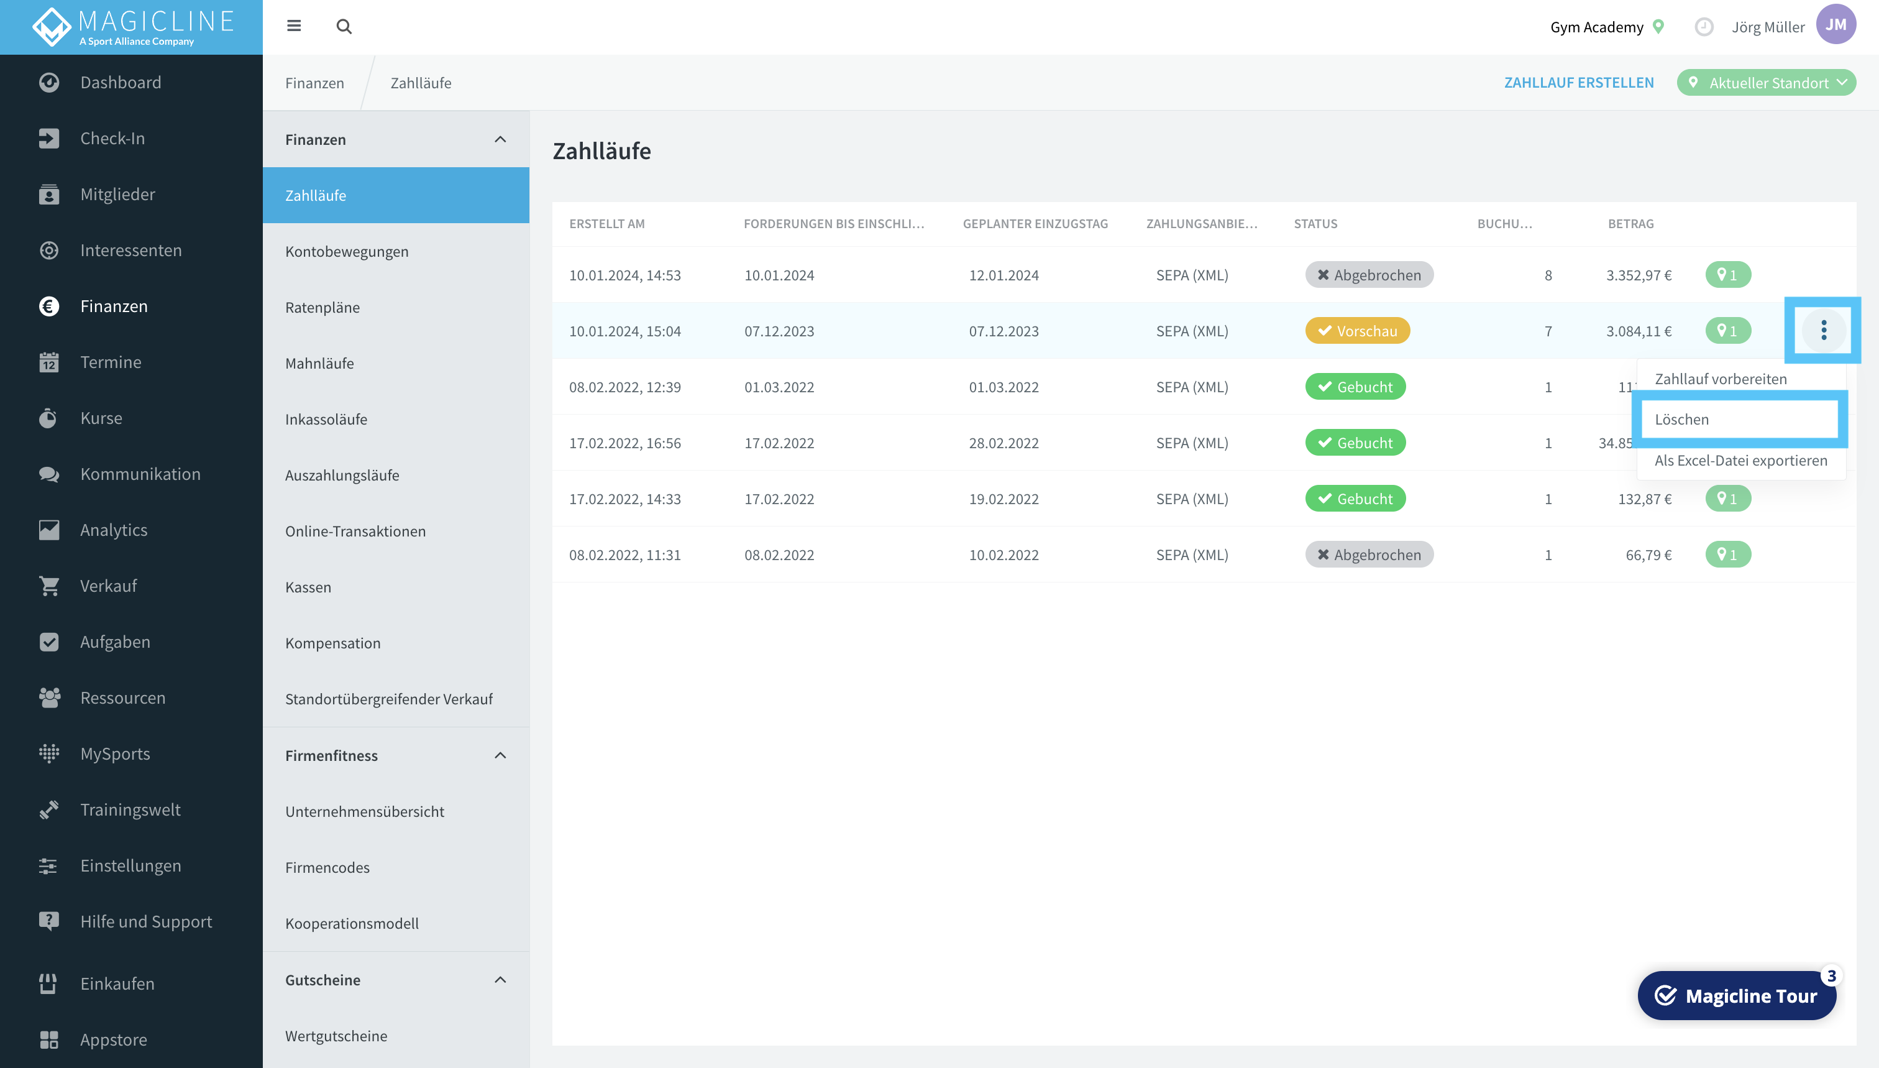Click the Einstellungen sliders icon
Screen dimensions: 1879x1068
[49, 865]
